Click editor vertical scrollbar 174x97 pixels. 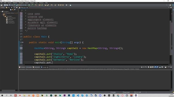(171, 36)
